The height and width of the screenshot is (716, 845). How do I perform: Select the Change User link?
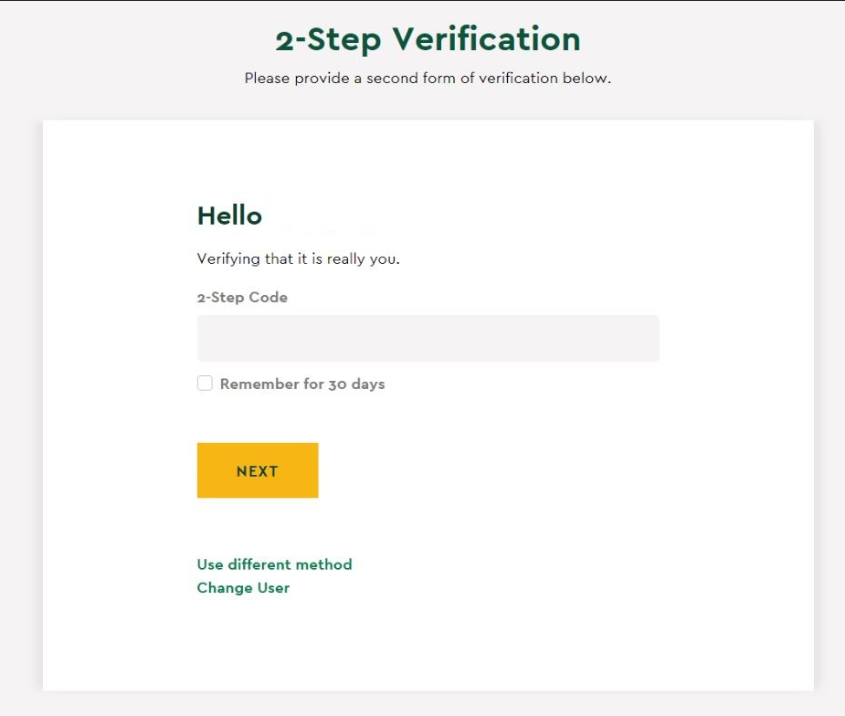click(243, 587)
